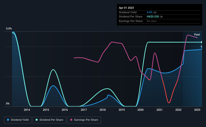Click the Apr 01 2023 tooltip date
This screenshot has width=206, height=127.
(126, 8)
